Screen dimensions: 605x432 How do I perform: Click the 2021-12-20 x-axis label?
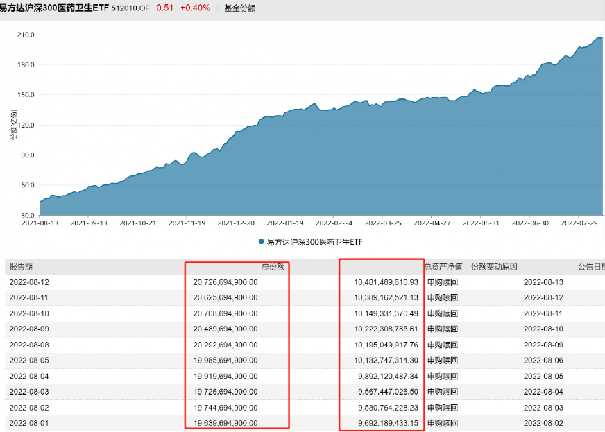(237, 223)
